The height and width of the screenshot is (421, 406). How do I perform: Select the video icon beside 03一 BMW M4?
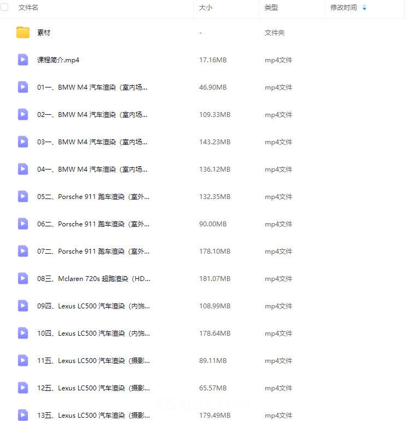[23, 142]
